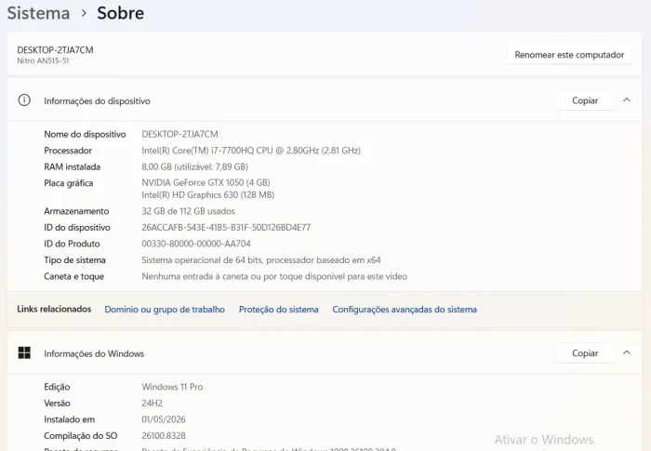The height and width of the screenshot is (451, 651).
Task: Copy device information with Copiar button
Action: coord(585,100)
